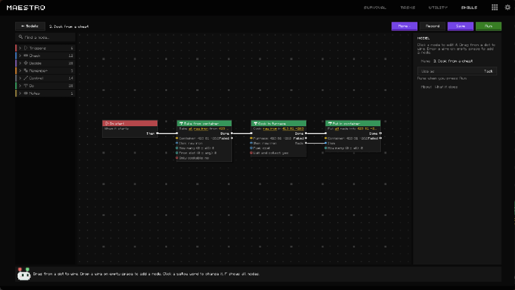Click the Cook in furnace node icon

(256, 124)
